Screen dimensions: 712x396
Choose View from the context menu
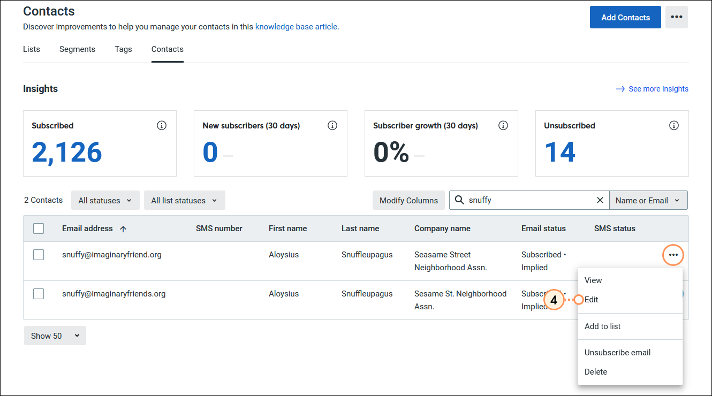point(630,280)
